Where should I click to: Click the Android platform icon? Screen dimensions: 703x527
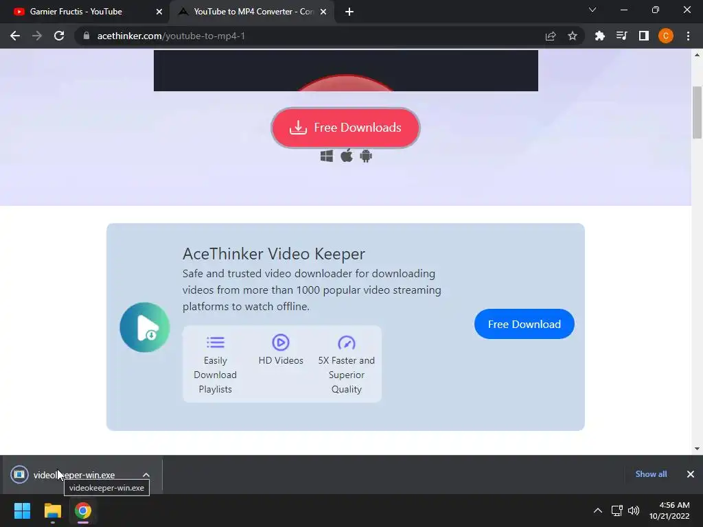(x=366, y=156)
